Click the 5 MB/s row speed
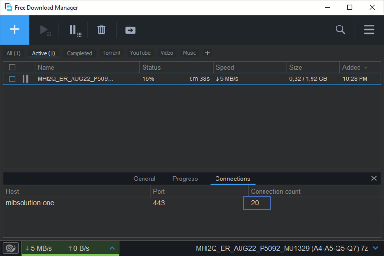 click(x=226, y=78)
